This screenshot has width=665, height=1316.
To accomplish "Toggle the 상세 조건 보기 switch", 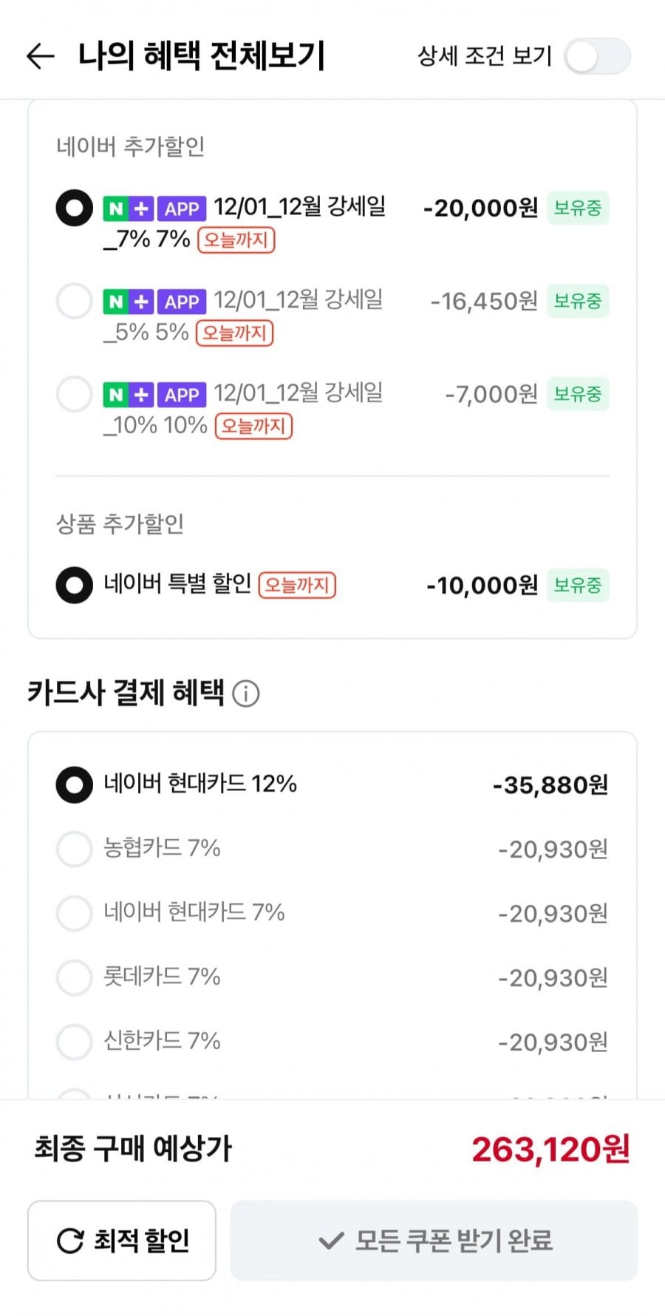I will click(x=597, y=57).
